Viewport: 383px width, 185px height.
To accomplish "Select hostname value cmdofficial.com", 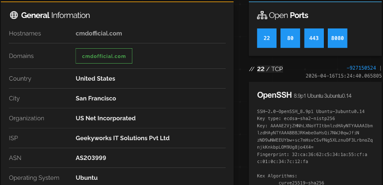I will coord(99,33).
